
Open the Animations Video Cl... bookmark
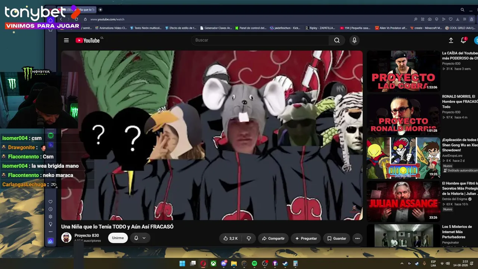pos(111,28)
